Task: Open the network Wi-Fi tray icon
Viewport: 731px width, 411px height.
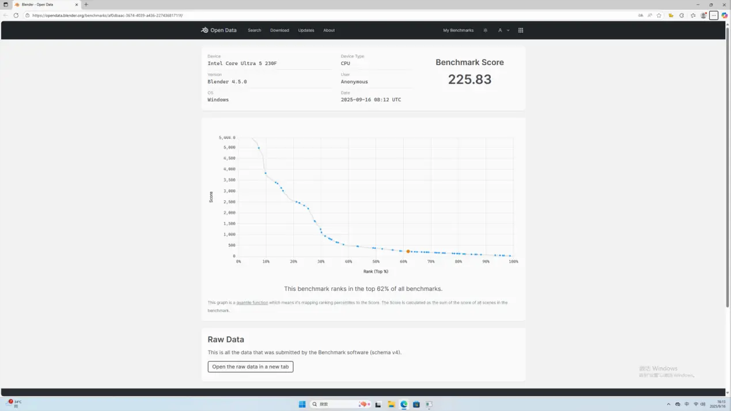Action: point(696,404)
